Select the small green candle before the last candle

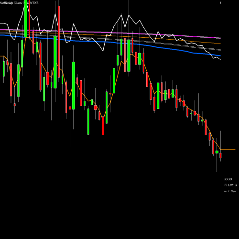[217, 152]
